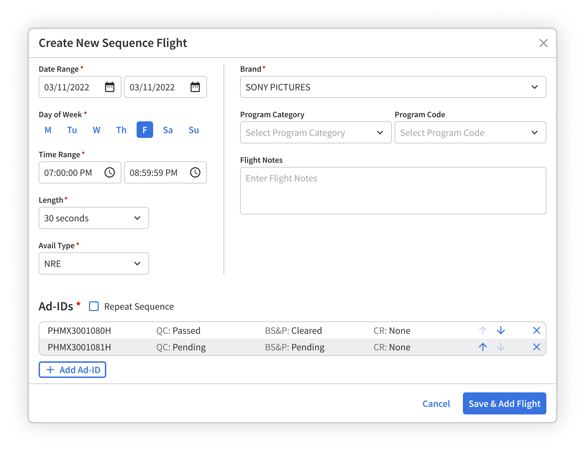Move Ad-ID PHMX3001081H up using the up arrow
This screenshot has width=585, height=451.
[483, 347]
